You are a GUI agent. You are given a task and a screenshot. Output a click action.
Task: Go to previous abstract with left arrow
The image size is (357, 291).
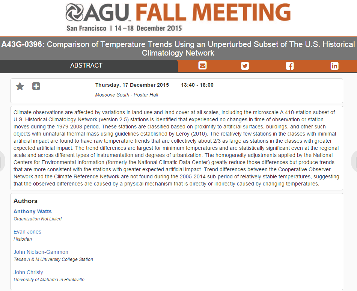coord(2,161)
